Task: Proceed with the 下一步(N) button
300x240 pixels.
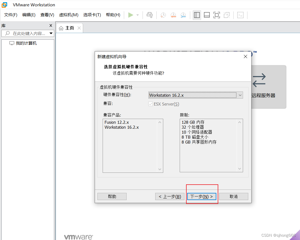Action: point(202,196)
